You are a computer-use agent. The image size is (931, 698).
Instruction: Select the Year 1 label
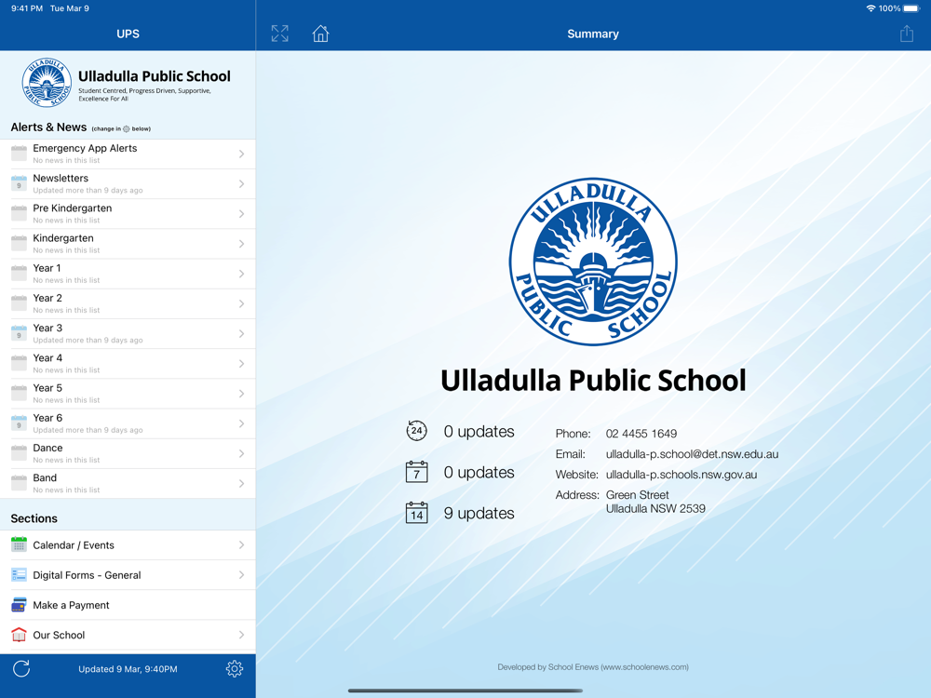click(47, 268)
